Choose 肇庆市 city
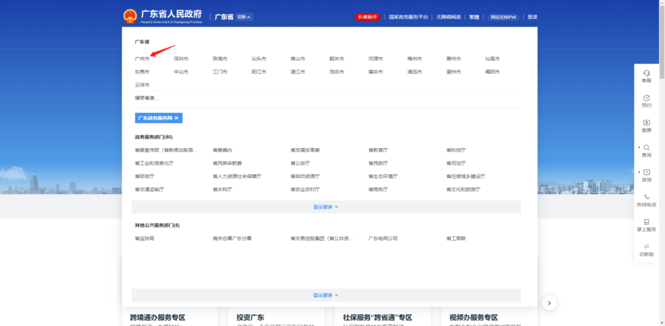The height and width of the screenshot is (326, 665). click(x=376, y=72)
